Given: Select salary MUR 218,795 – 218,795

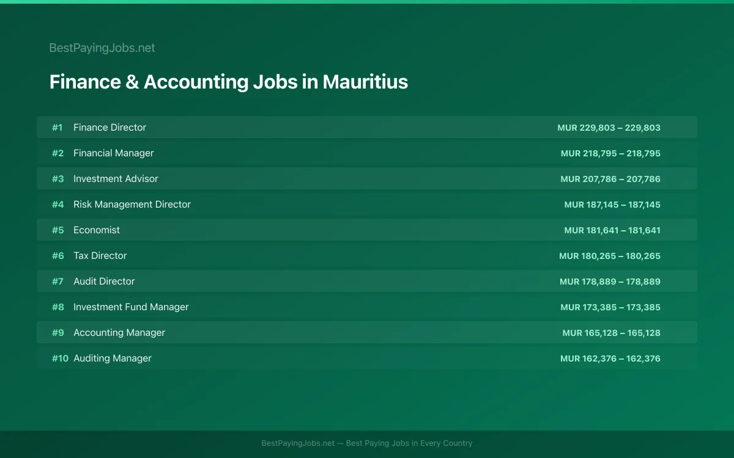Looking at the screenshot, I should pos(610,153).
